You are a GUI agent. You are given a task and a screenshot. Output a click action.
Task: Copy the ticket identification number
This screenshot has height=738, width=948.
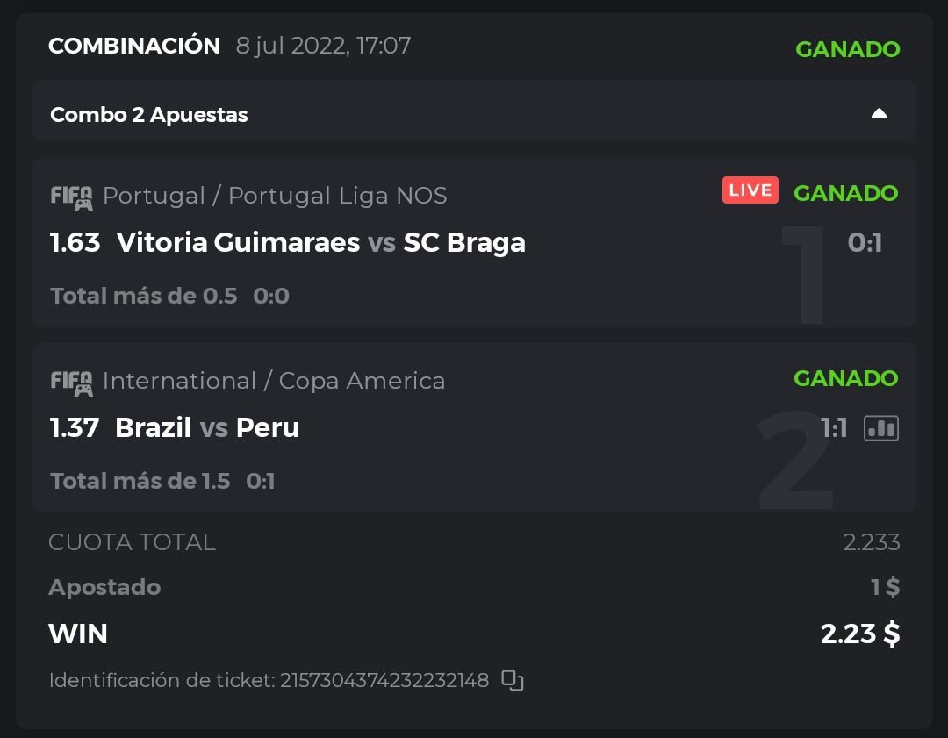tap(513, 680)
